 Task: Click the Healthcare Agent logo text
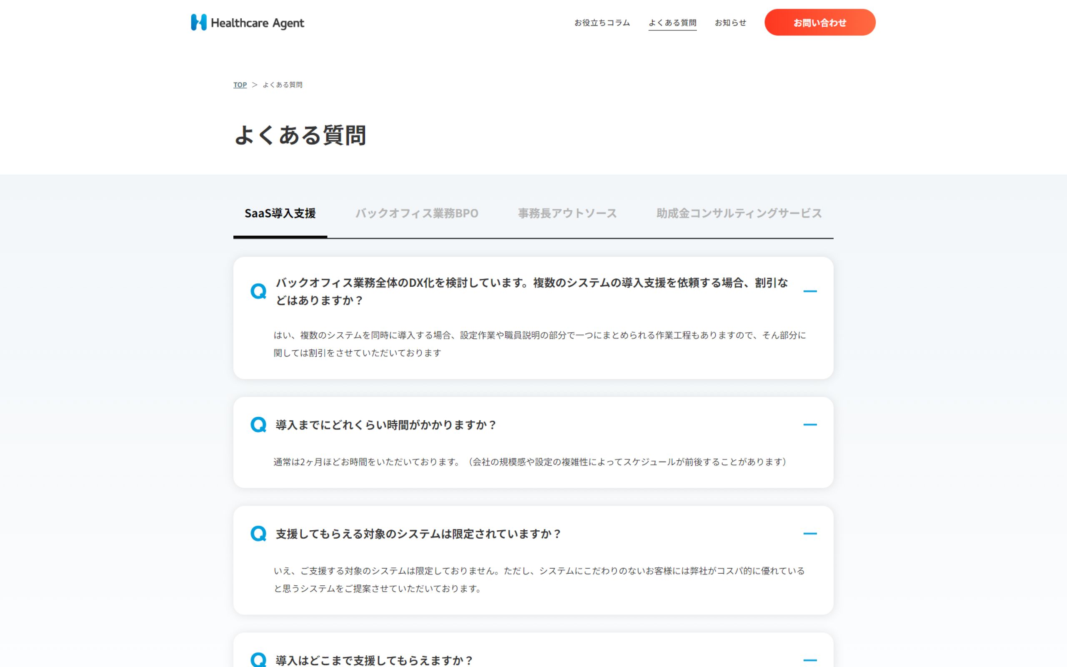tap(258, 23)
